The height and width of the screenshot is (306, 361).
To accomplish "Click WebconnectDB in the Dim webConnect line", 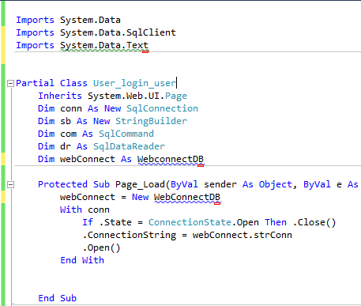I will tap(171, 159).
